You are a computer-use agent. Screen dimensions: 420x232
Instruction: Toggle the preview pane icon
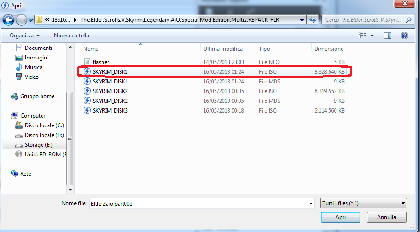coord(388,36)
